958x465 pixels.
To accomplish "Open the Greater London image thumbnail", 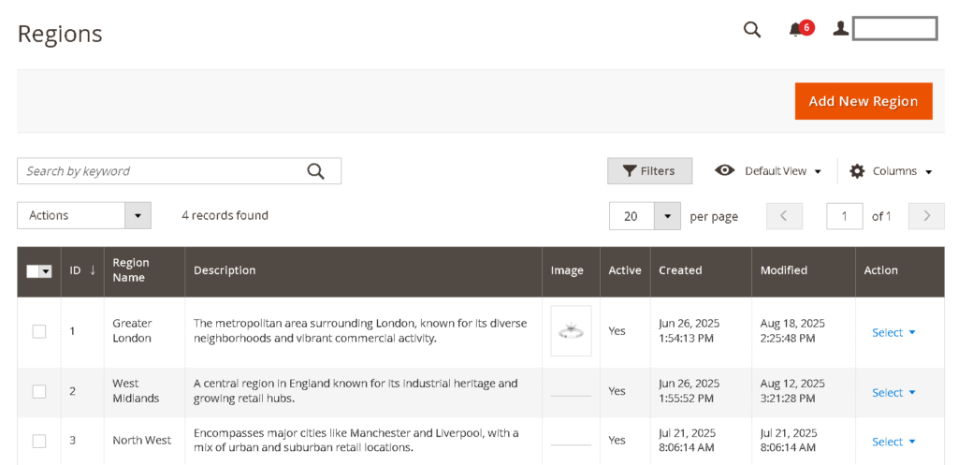I will (571, 331).
